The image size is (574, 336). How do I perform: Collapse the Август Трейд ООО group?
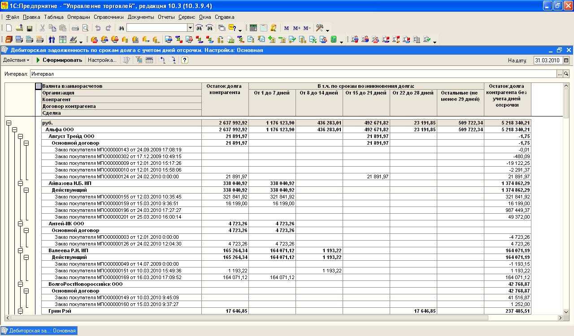coord(20,136)
